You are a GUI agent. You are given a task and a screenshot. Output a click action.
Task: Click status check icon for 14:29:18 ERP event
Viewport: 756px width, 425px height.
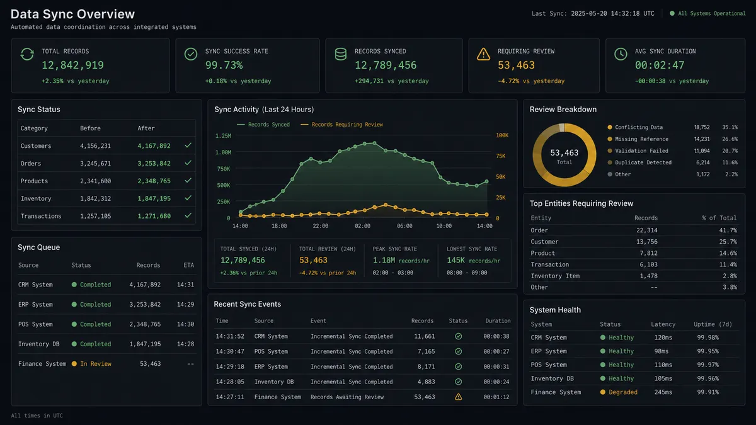[458, 366]
